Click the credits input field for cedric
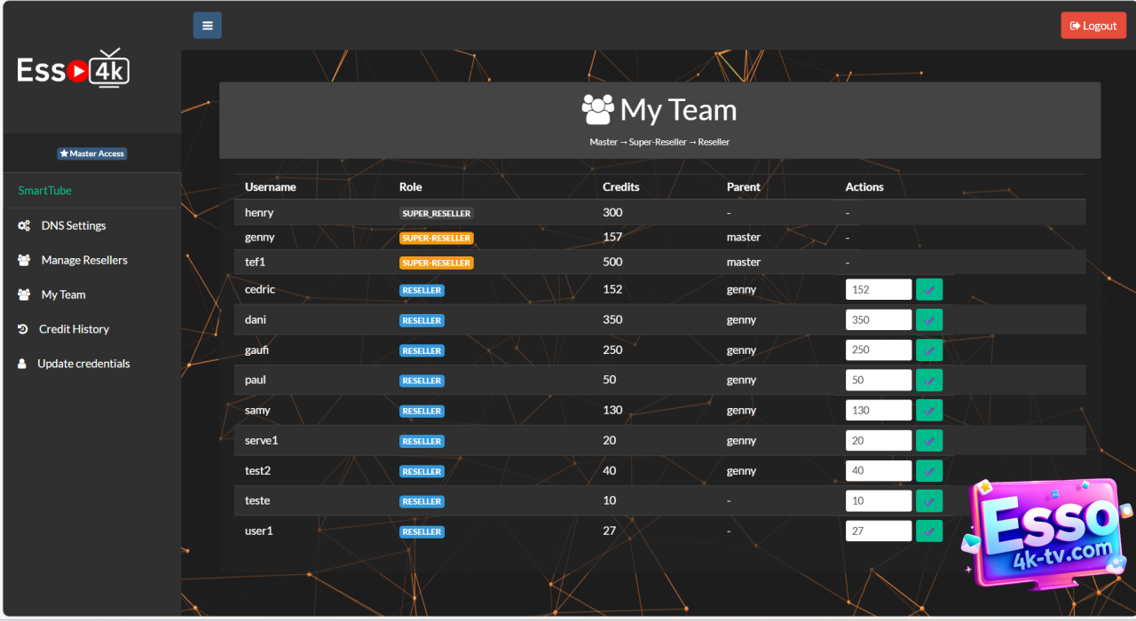The image size is (1136, 621). [878, 290]
